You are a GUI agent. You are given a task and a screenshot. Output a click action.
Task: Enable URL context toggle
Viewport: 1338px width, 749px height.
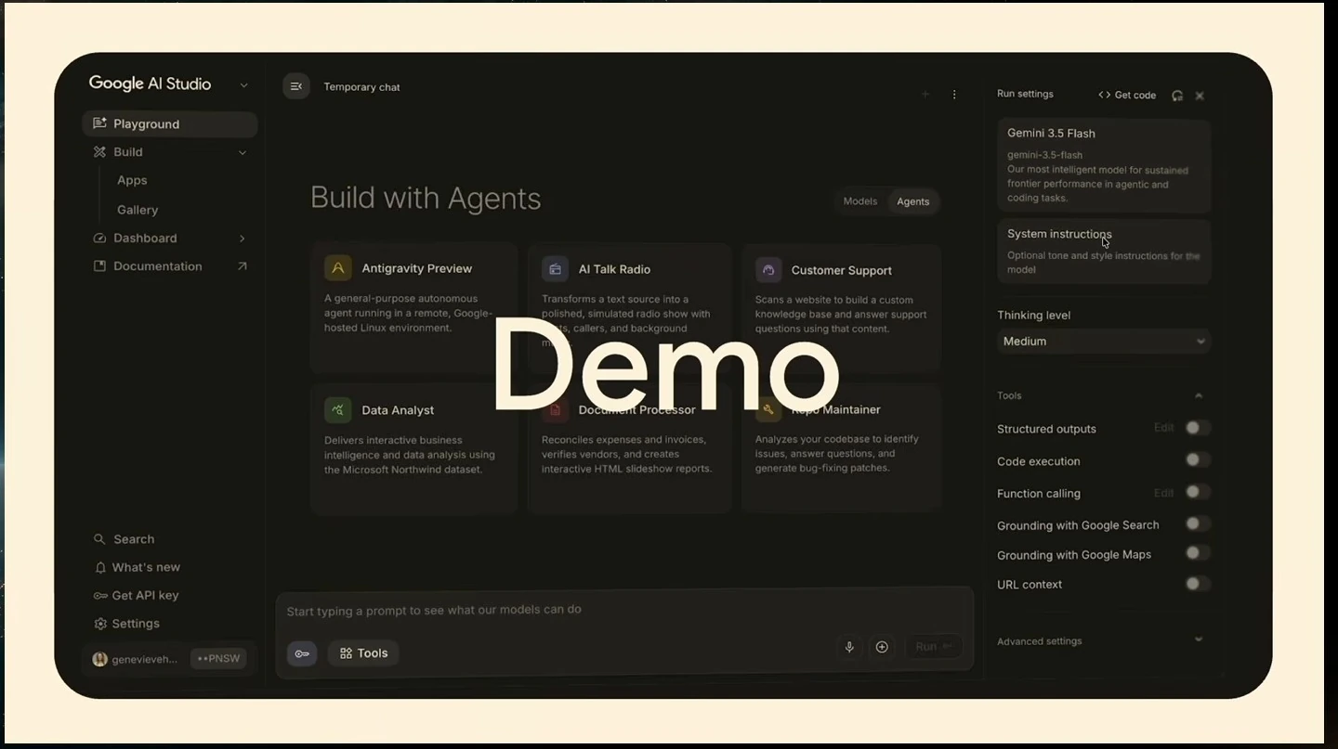click(x=1198, y=584)
